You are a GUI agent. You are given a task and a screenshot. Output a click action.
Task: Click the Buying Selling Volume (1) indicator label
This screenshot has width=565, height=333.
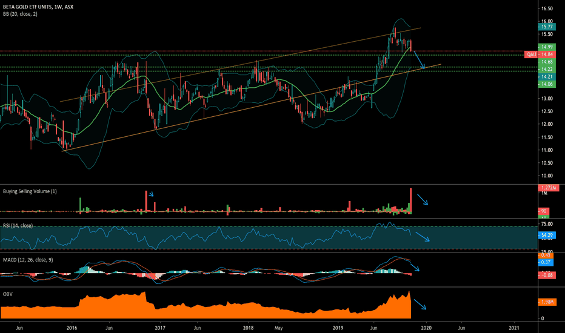tap(30, 191)
